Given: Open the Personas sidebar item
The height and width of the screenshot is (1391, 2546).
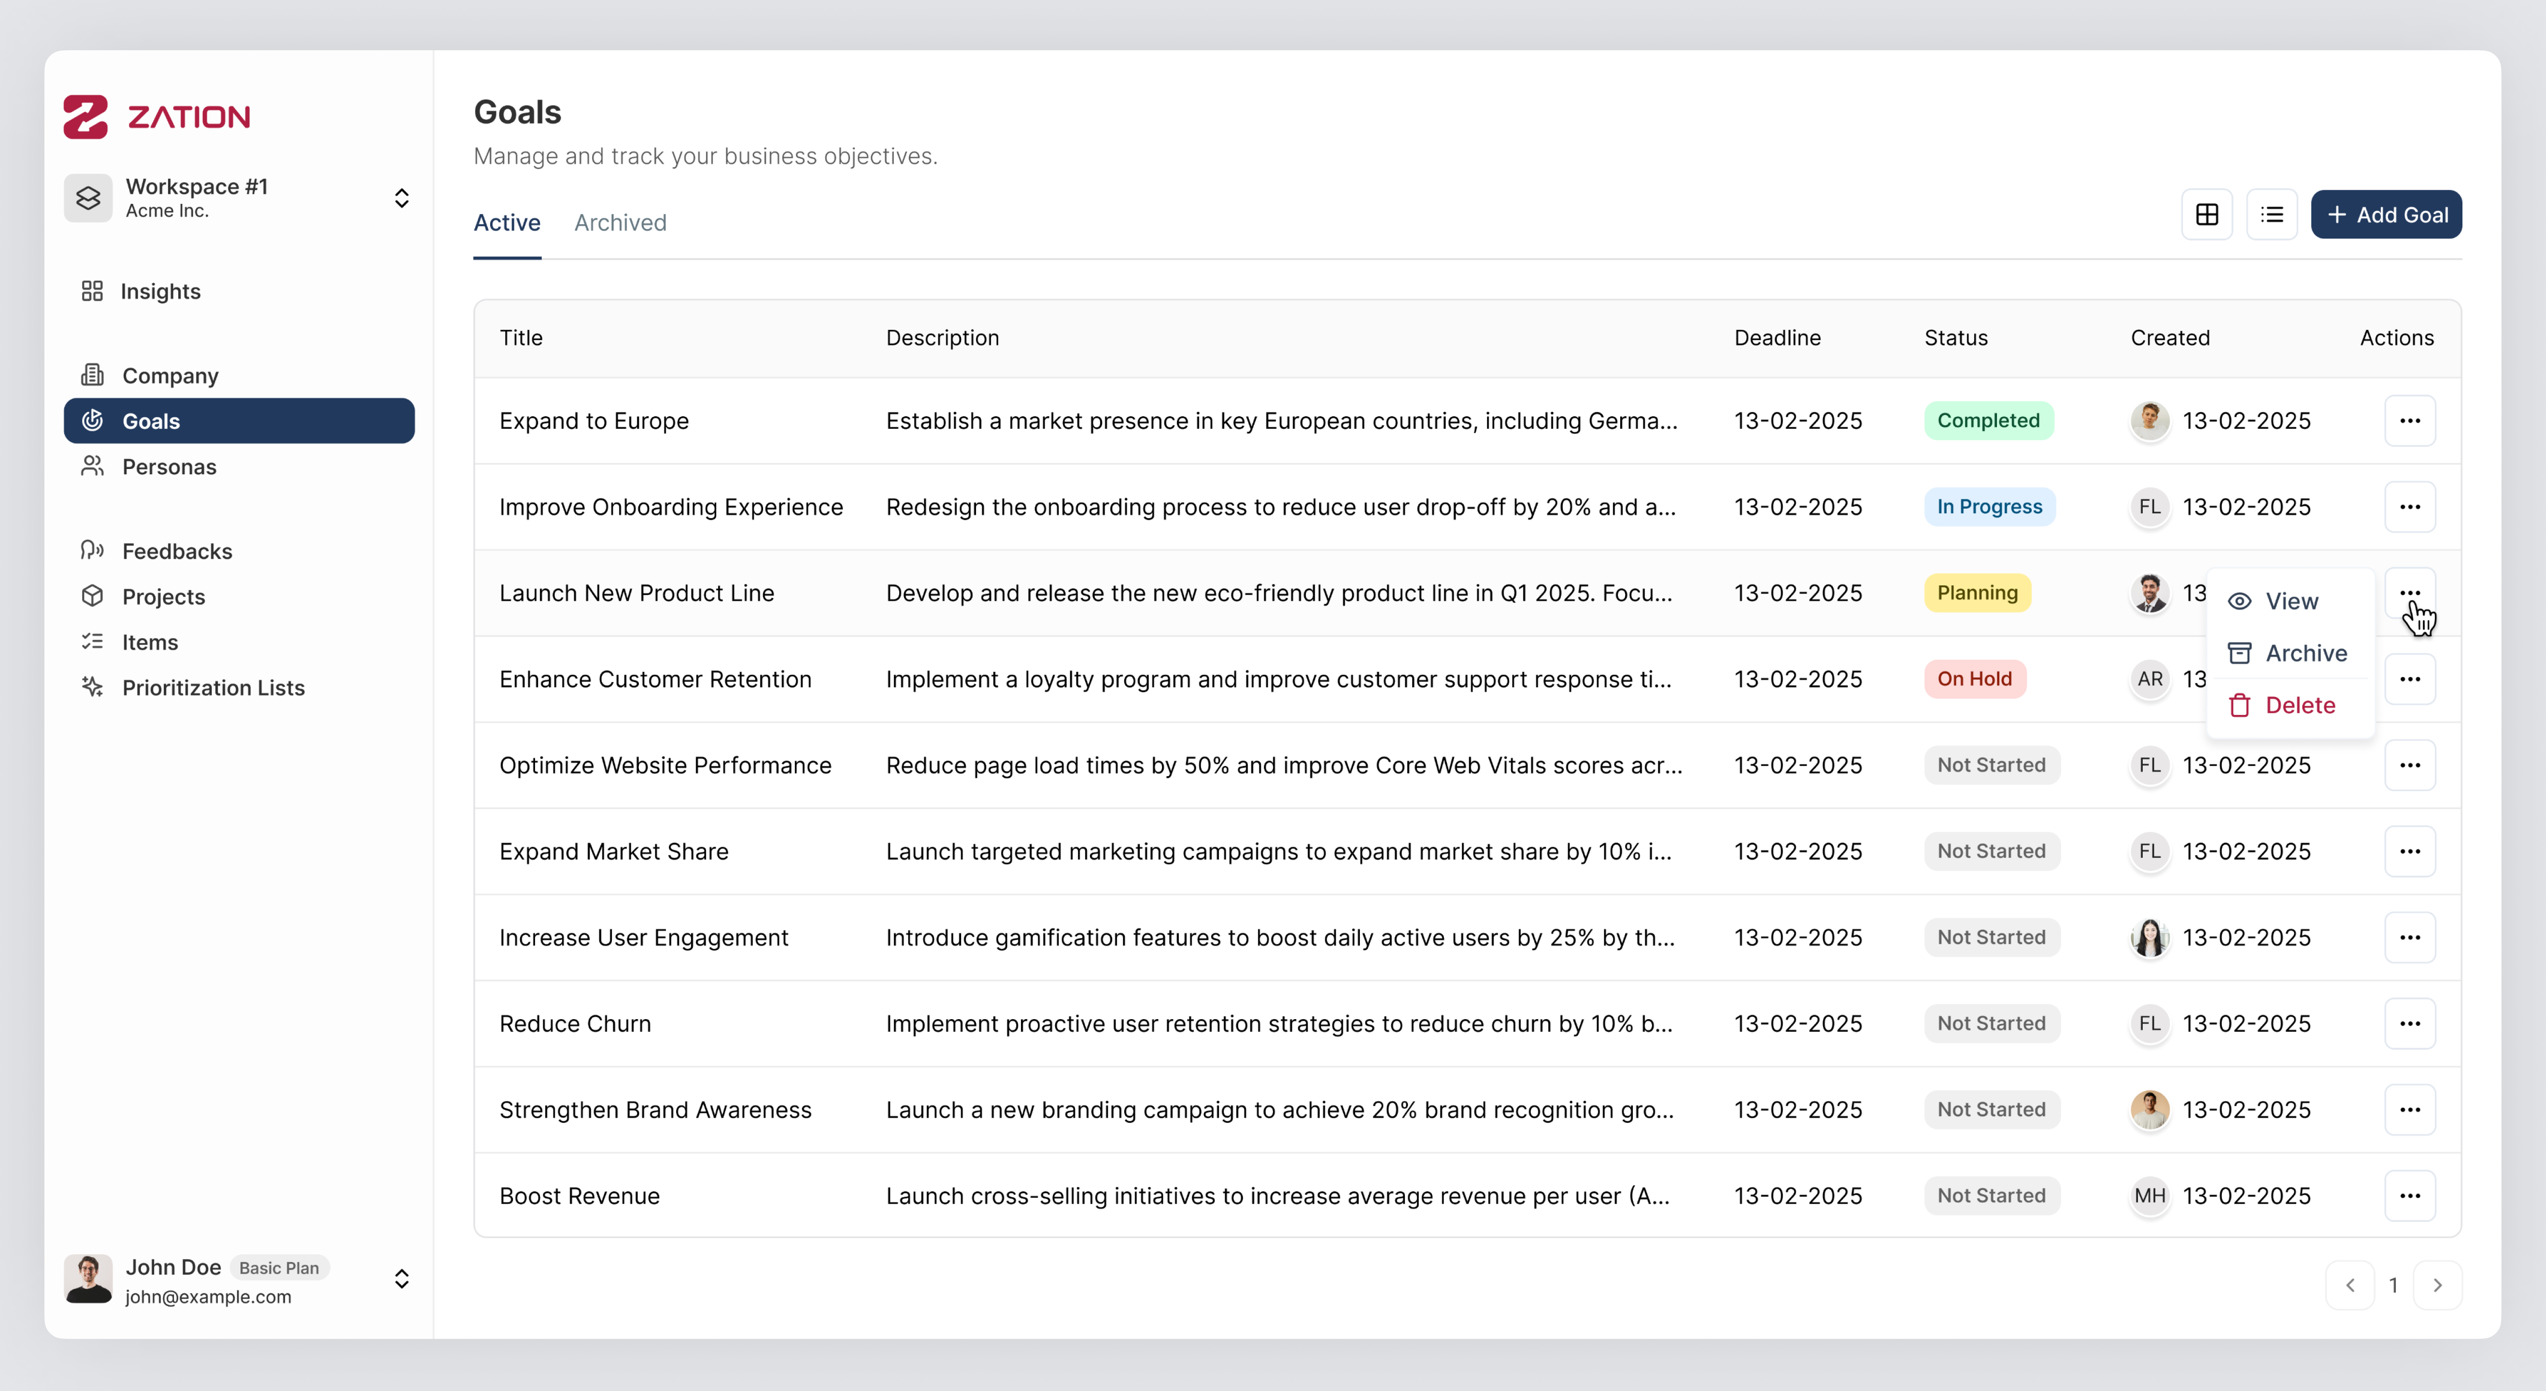Looking at the screenshot, I should pos(169,467).
